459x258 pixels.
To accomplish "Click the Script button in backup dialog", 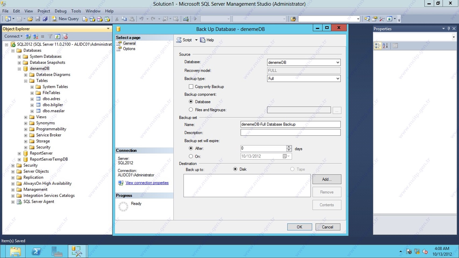I will click(184, 40).
